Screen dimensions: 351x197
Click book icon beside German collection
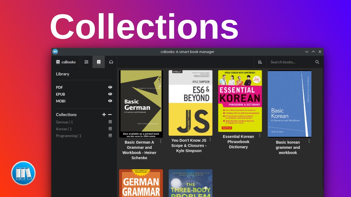pos(110,122)
